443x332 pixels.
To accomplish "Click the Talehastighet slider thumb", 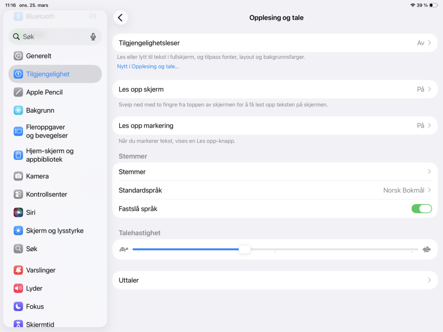I will point(245,249).
